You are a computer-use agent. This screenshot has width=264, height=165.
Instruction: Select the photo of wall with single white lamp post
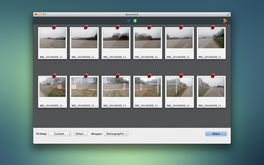tap(148, 92)
